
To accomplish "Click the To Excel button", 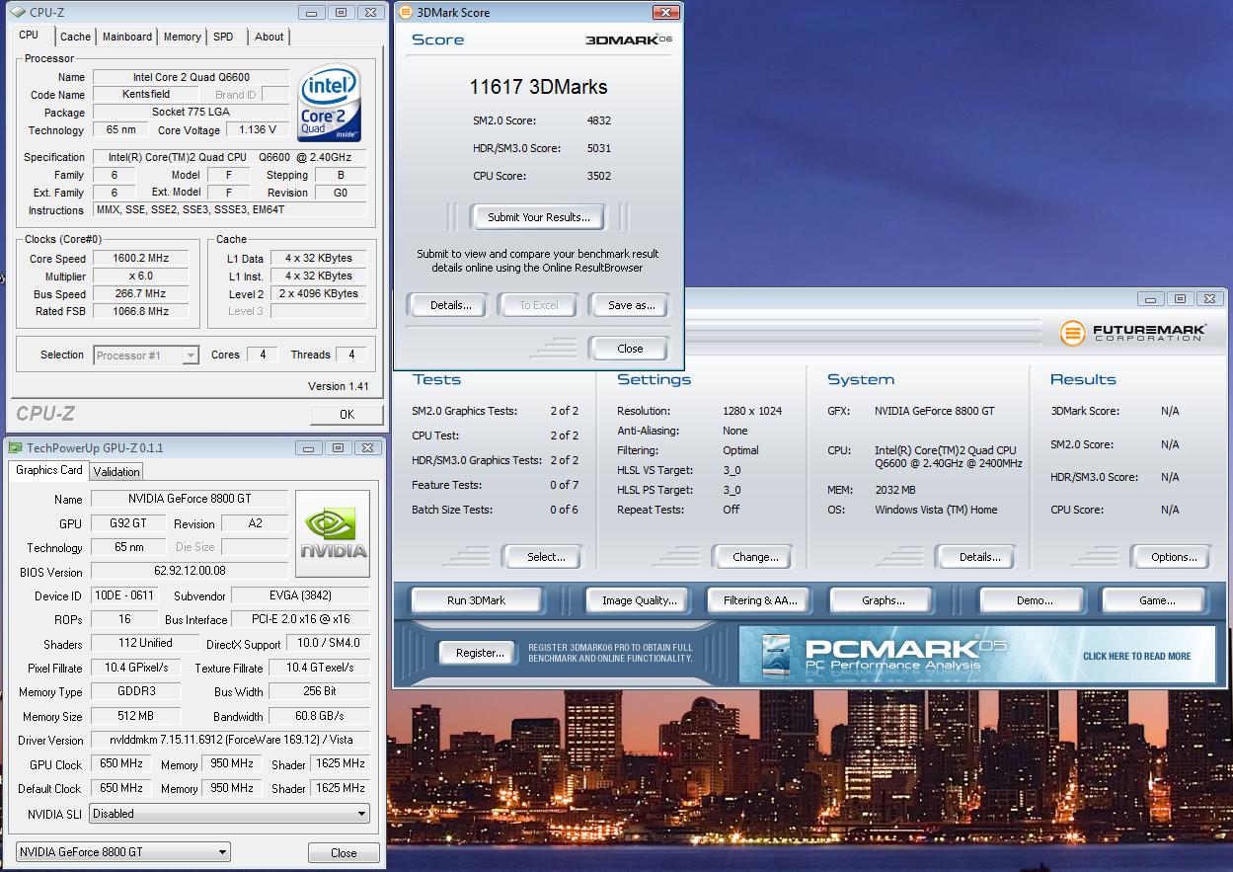I will (539, 305).
